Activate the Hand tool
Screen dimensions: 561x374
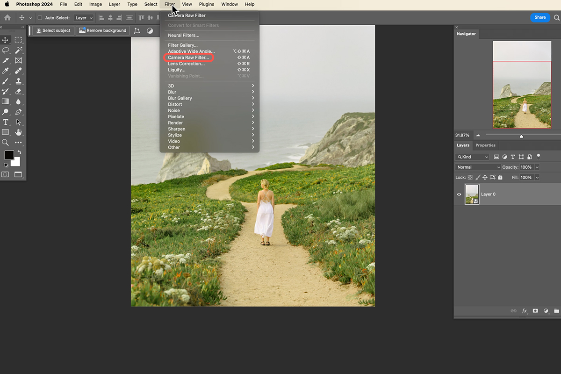tap(18, 132)
